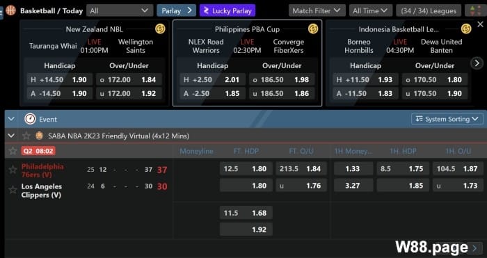Open the All sport filter dropdown
487x258 pixels.
pyautogui.click(x=120, y=10)
